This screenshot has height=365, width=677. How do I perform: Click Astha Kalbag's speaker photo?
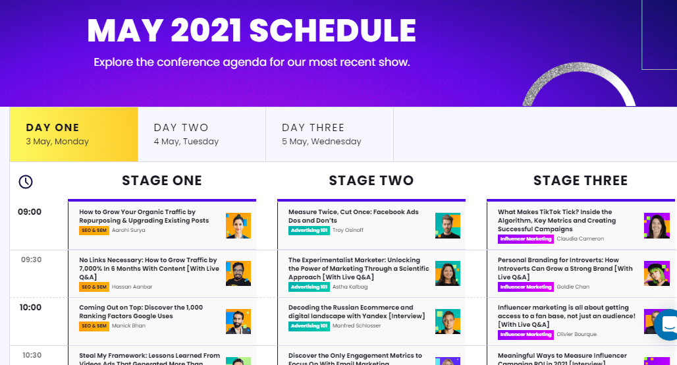(x=448, y=273)
